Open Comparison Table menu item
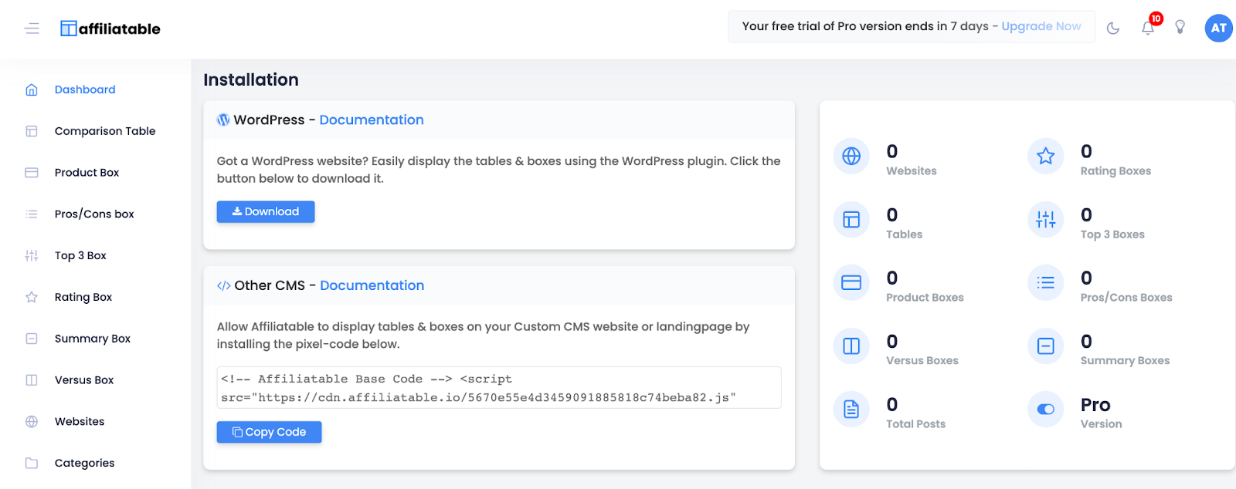This screenshot has width=1236, height=489. click(x=105, y=131)
